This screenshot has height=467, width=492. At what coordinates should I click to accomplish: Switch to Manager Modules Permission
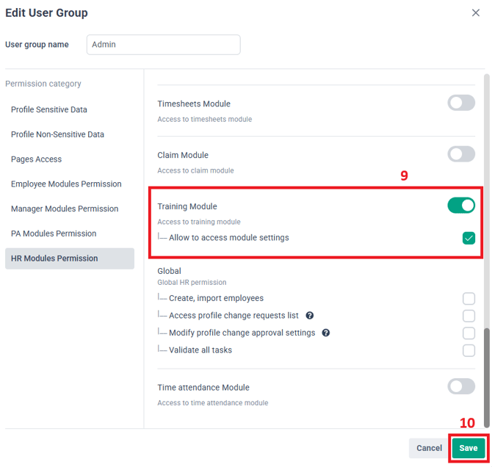[x=65, y=209]
